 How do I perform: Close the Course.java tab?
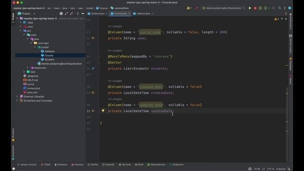(129, 14)
